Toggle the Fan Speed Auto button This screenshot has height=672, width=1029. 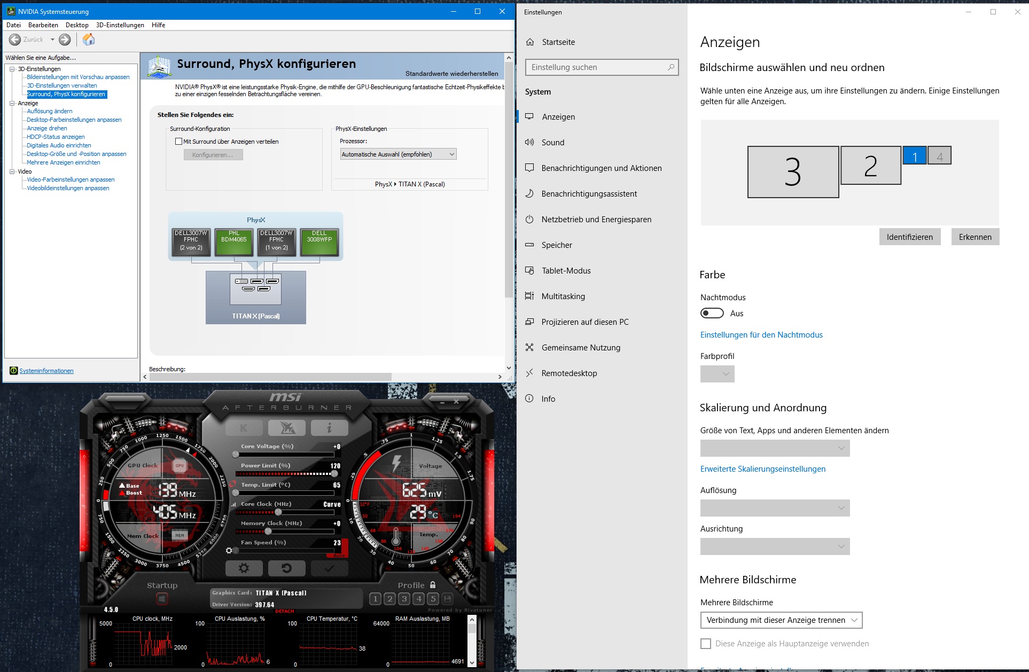coord(339,556)
